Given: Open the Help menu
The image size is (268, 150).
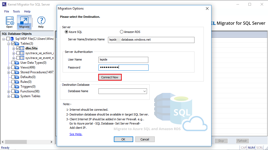Looking at the screenshot, I should pos(27,11).
